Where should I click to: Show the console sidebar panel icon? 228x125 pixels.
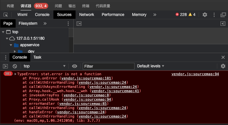[x=6, y=66]
